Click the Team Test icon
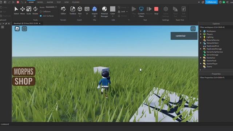 (x=175, y=9)
